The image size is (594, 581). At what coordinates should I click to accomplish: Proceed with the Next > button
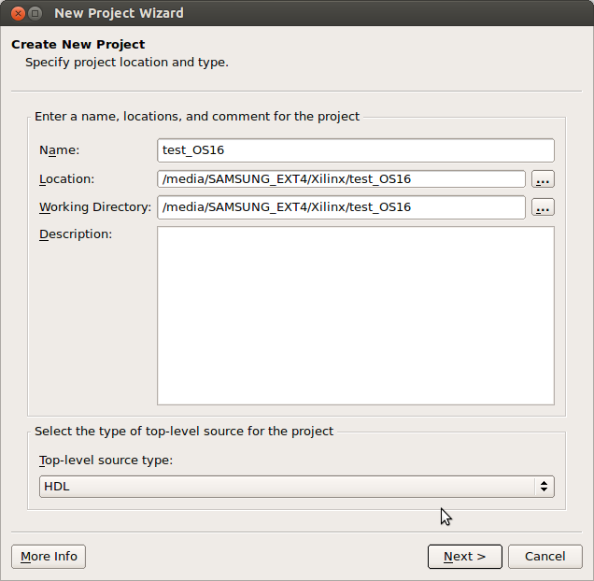(x=465, y=557)
